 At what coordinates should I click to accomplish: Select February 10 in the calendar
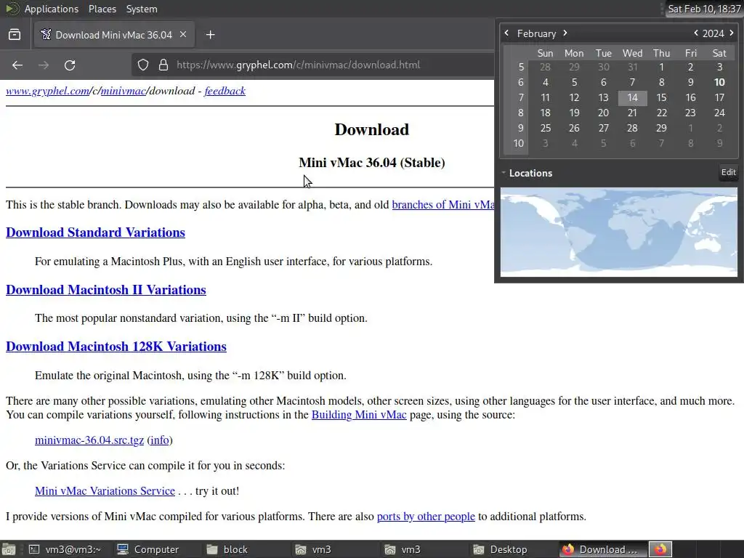(x=719, y=82)
